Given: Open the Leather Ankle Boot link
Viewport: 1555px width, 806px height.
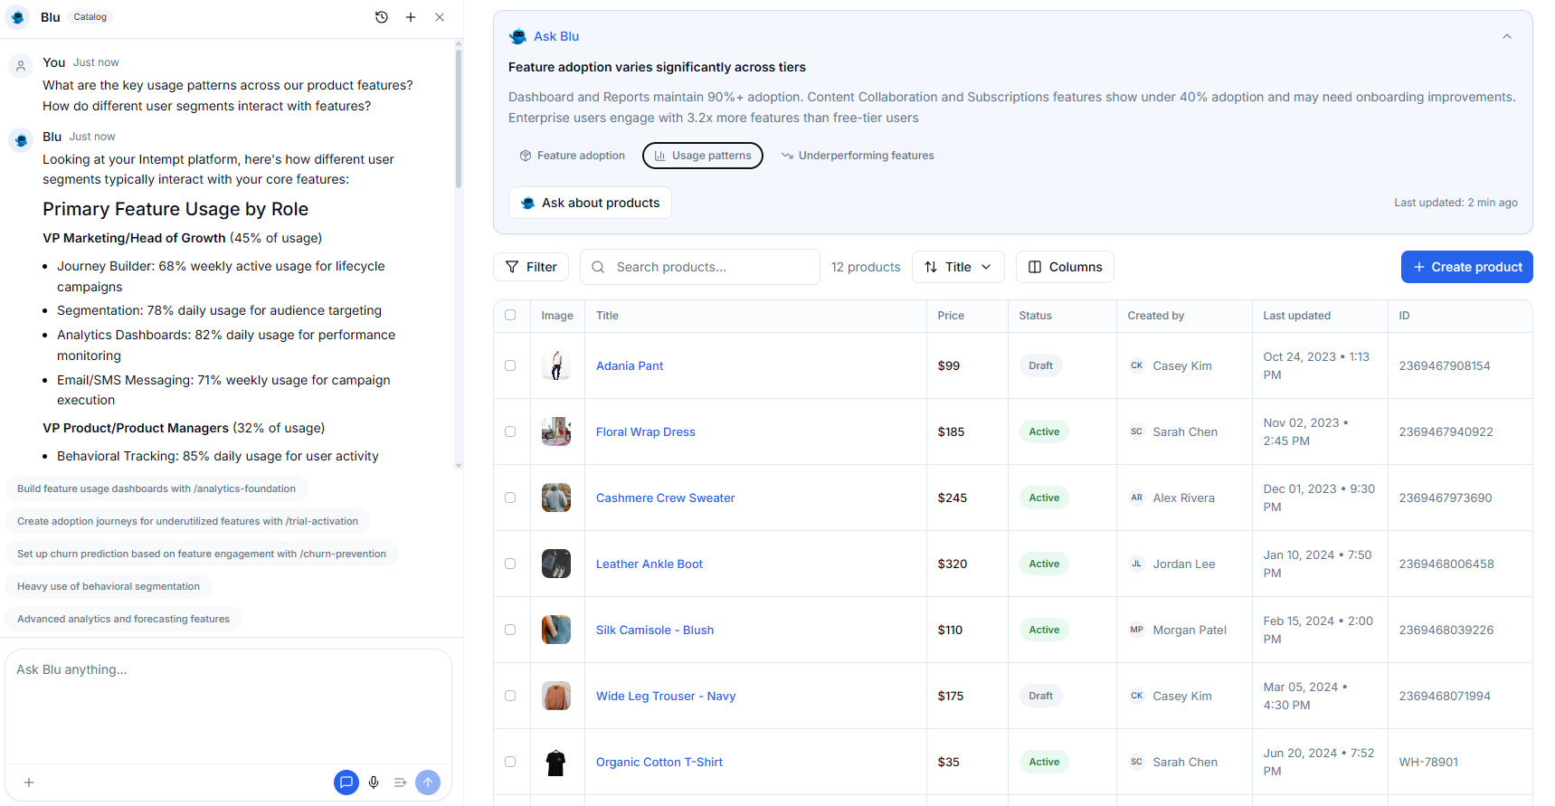Looking at the screenshot, I should (x=649, y=564).
